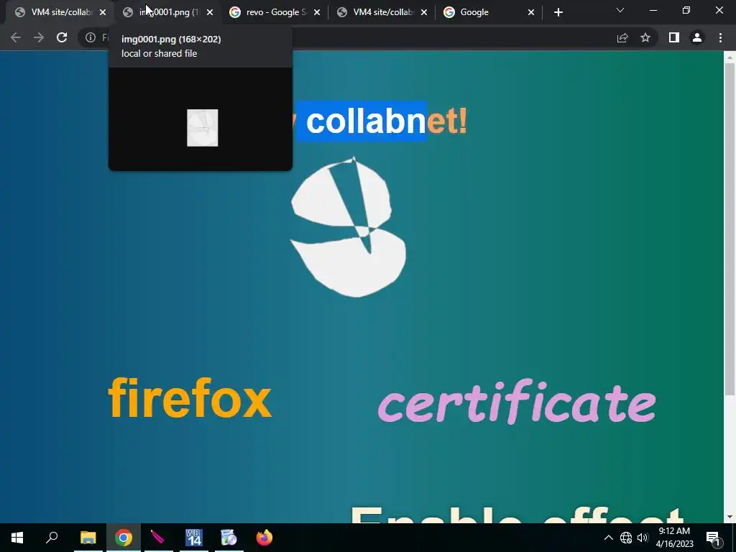736x552 pixels.
Task: Open network status in system tray
Action: [626, 538]
